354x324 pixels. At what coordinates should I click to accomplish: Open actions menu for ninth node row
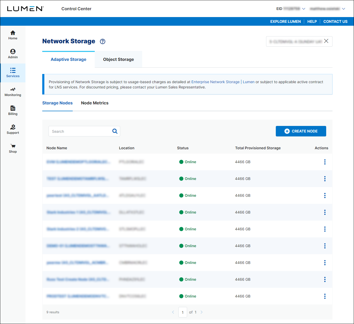point(325,296)
